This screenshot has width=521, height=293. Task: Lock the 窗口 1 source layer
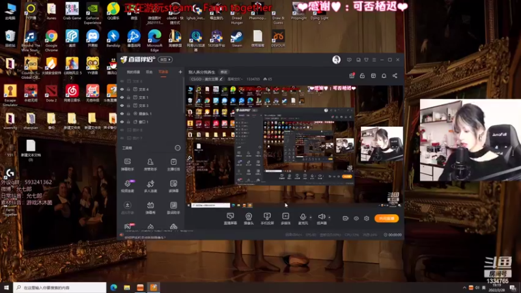(x=128, y=122)
